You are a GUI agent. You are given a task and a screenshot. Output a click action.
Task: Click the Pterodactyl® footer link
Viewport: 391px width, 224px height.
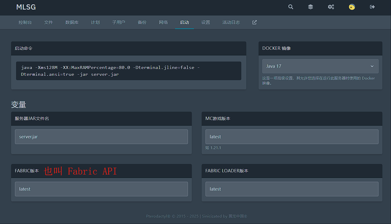158,216
